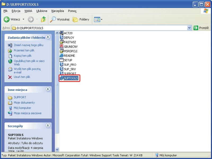The width and height of the screenshot is (212, 159).
Task: Open the Widok menu
Action: [28, 11]
